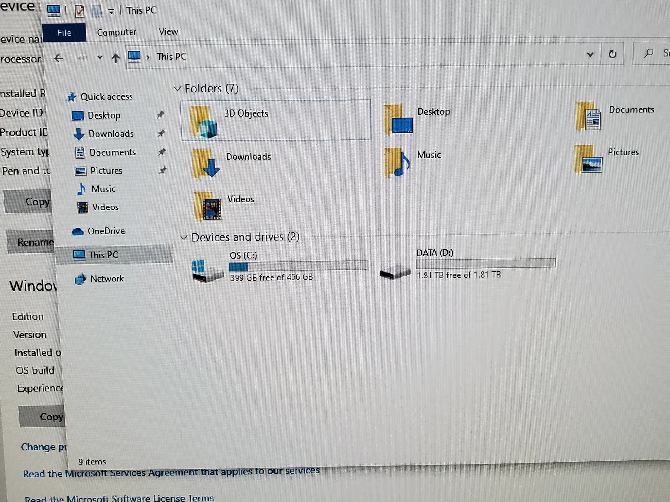Select the Documents folder icon in Folders

588,117
